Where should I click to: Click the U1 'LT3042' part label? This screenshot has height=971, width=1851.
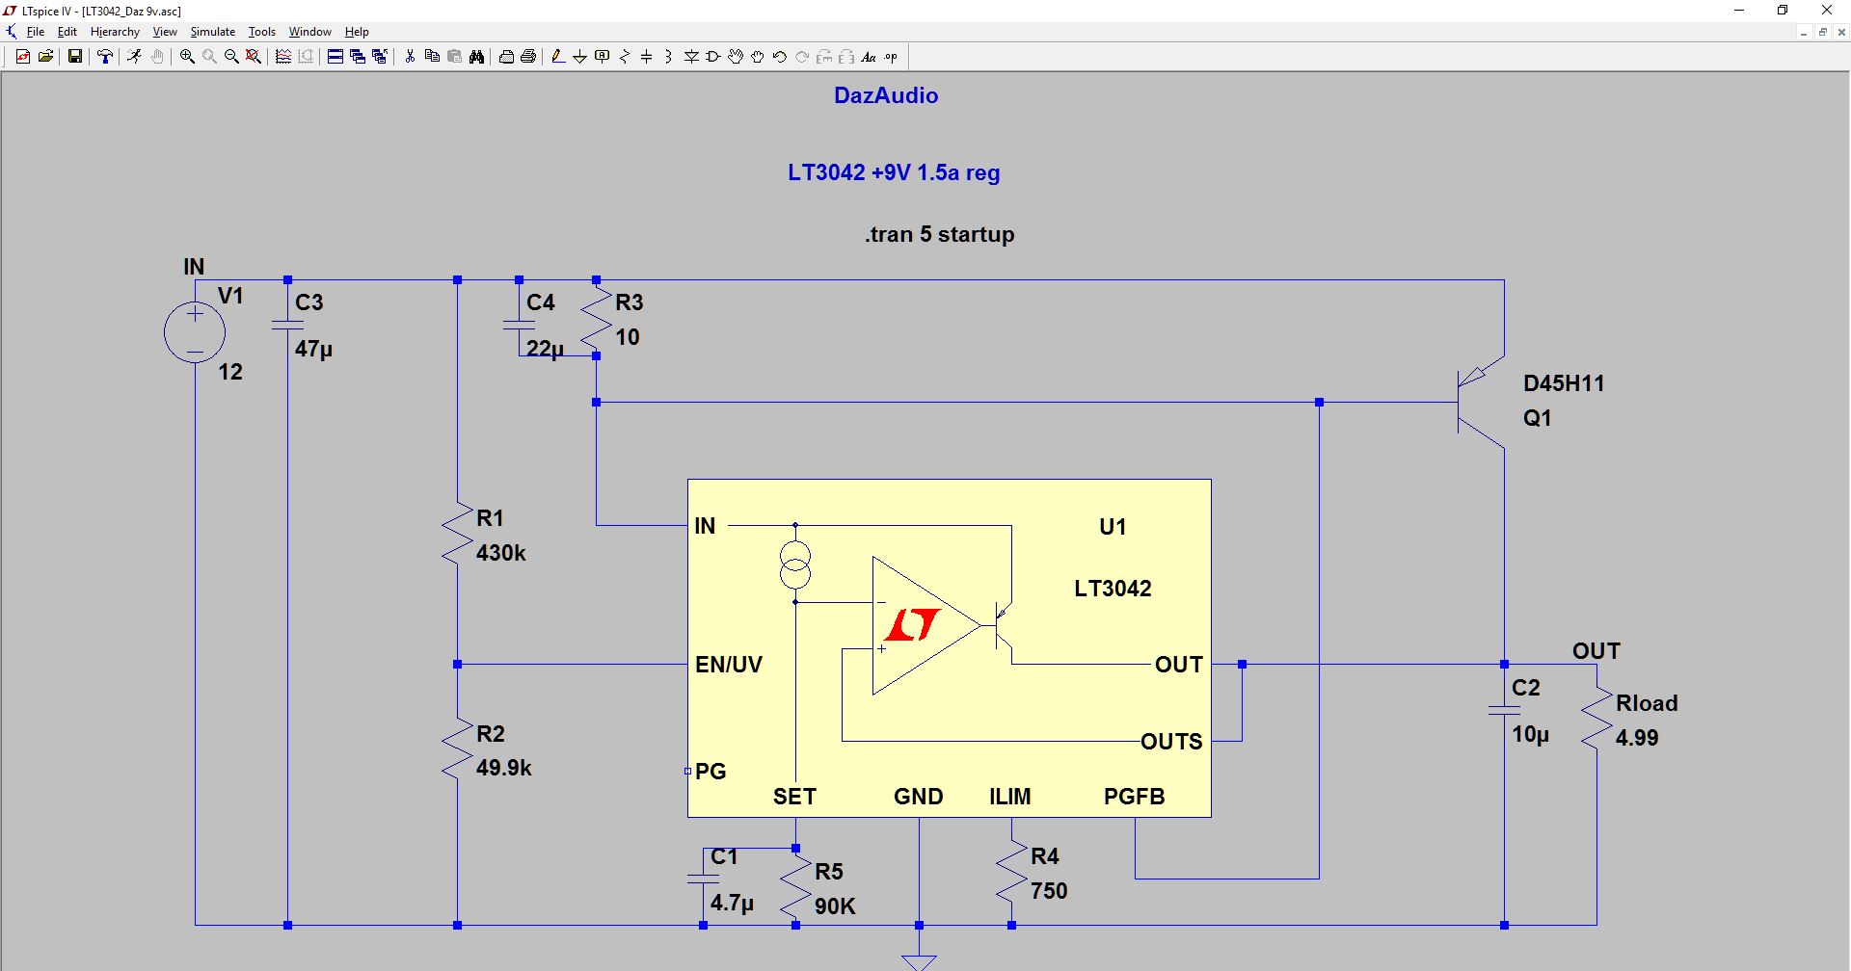click(1113, 589)
